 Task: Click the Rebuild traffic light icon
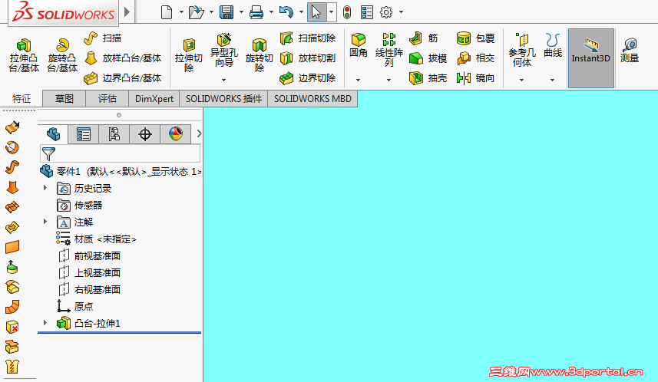[346, 12]
